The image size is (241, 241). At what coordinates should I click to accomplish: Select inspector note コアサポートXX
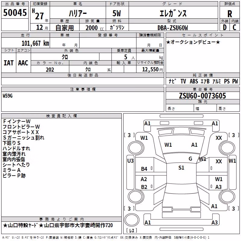[x=20, y=132]
